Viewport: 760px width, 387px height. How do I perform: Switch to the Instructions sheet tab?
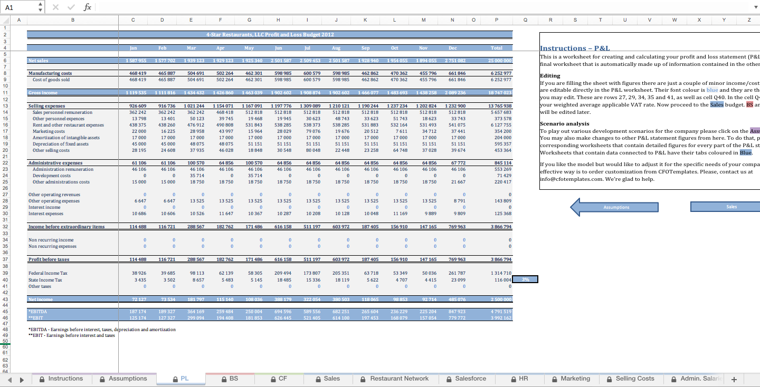(61, 379)
